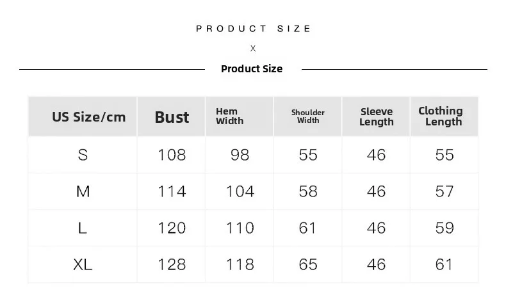Select the Sleeve Length header cell

pyautogui.click(x=376, y=116)
